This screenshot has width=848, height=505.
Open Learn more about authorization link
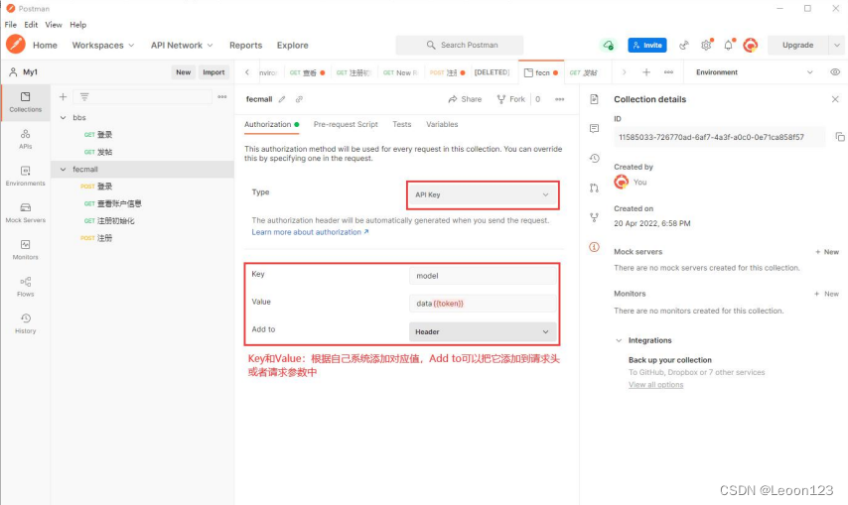pos(310,232)
